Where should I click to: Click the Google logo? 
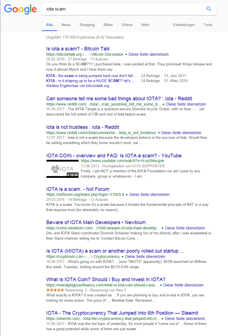[20, 9]
